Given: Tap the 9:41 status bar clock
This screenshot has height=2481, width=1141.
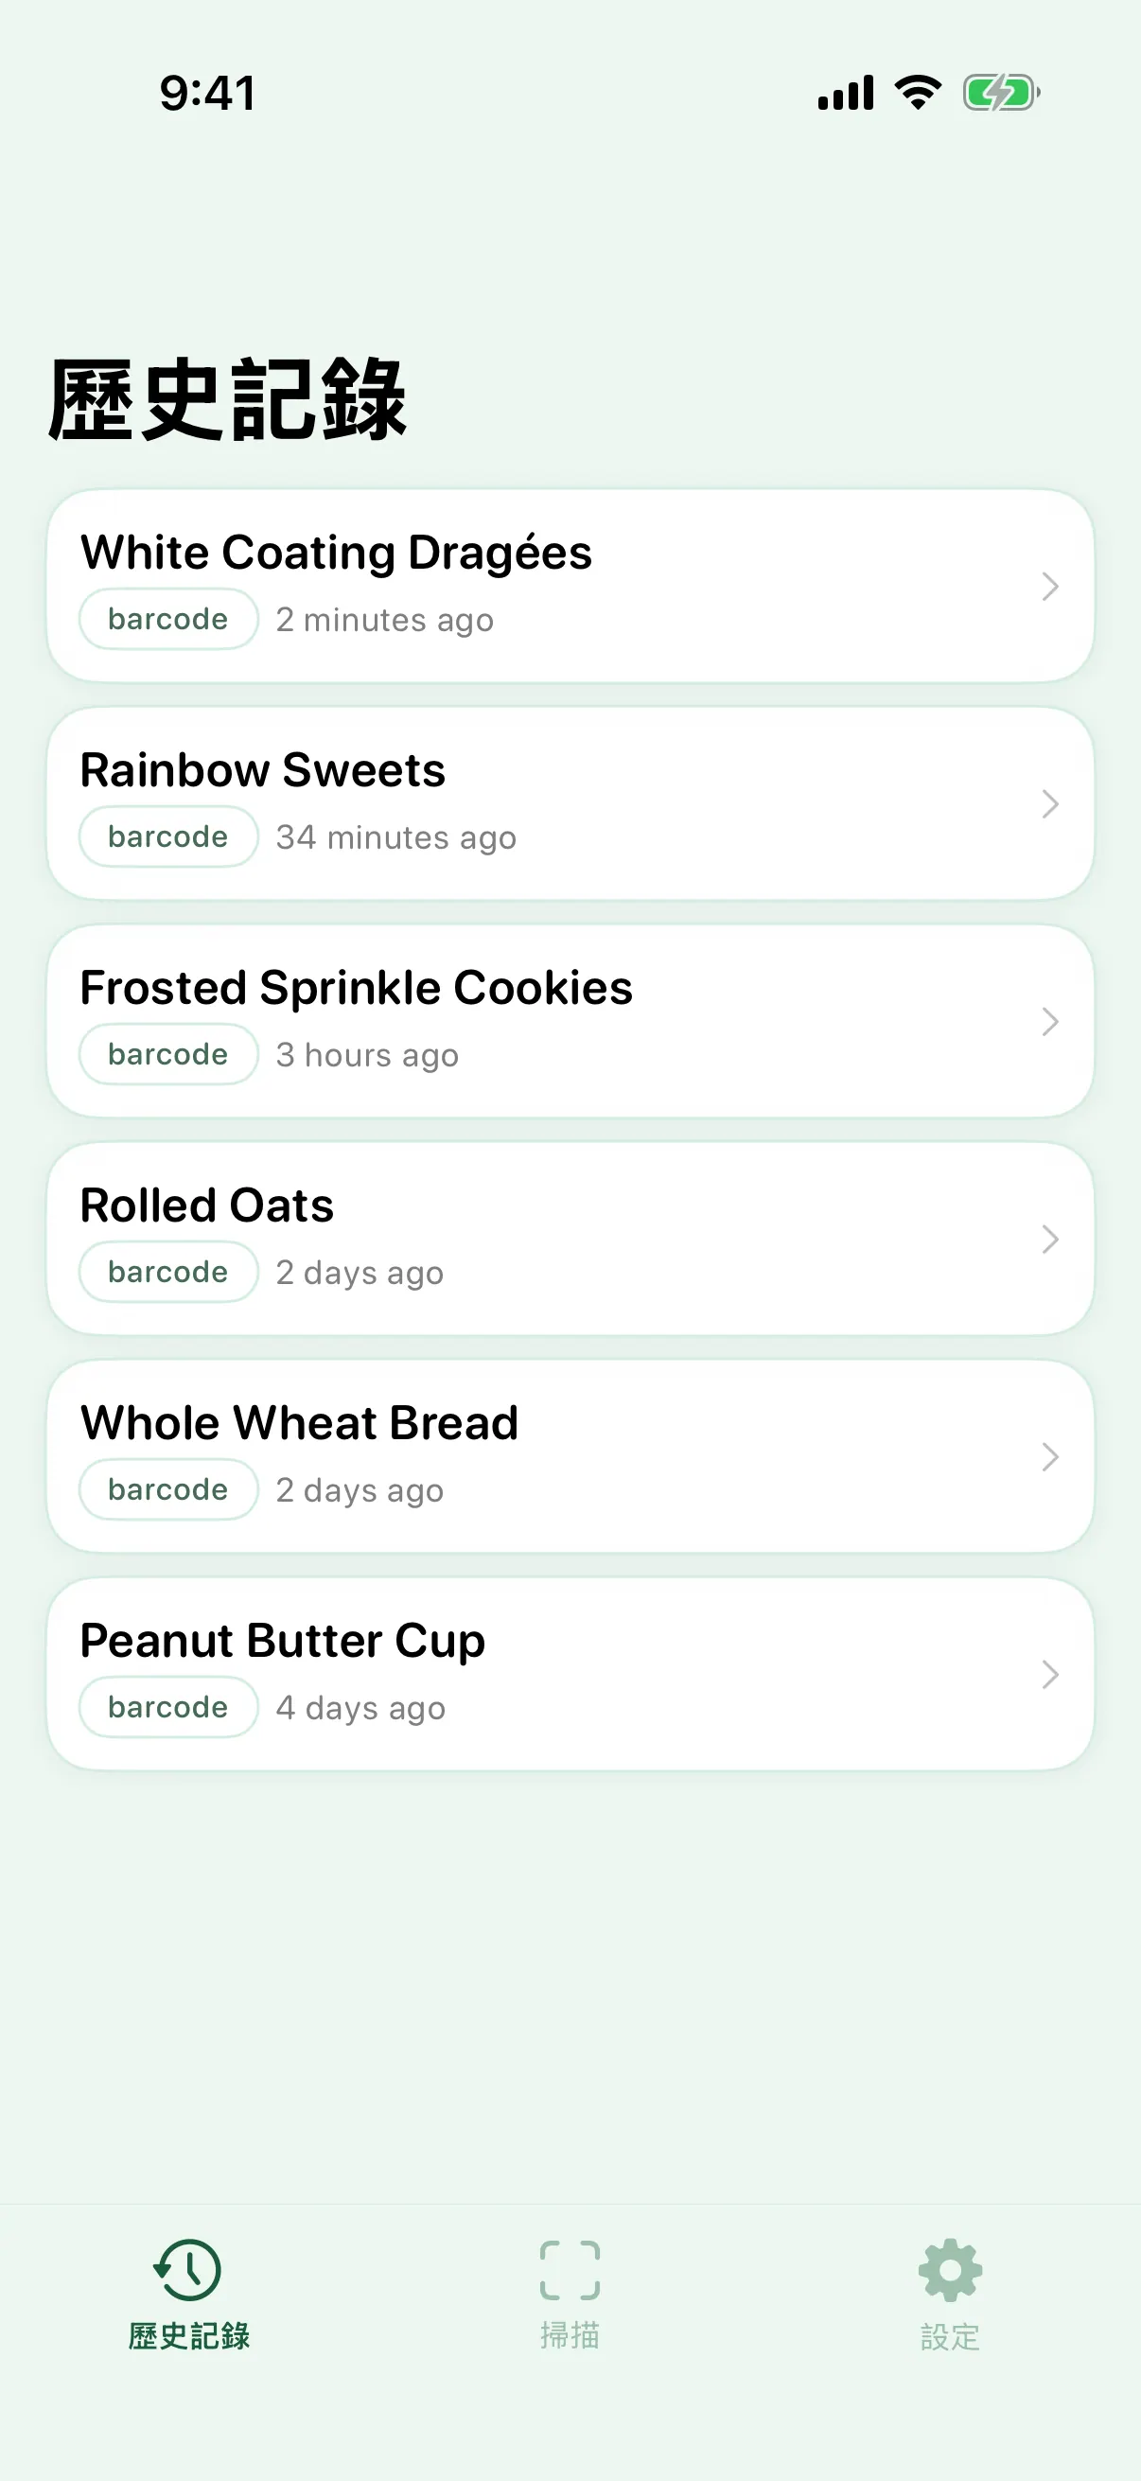Looking at the screenshot, I should pos(208,94).
